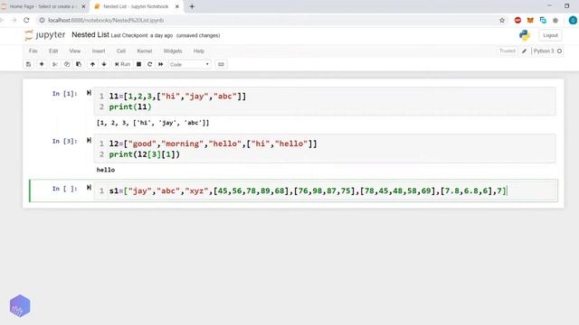Viewport: 579px width, 325px height.
Task: Open the Cell menu
Action: point(120,51)
